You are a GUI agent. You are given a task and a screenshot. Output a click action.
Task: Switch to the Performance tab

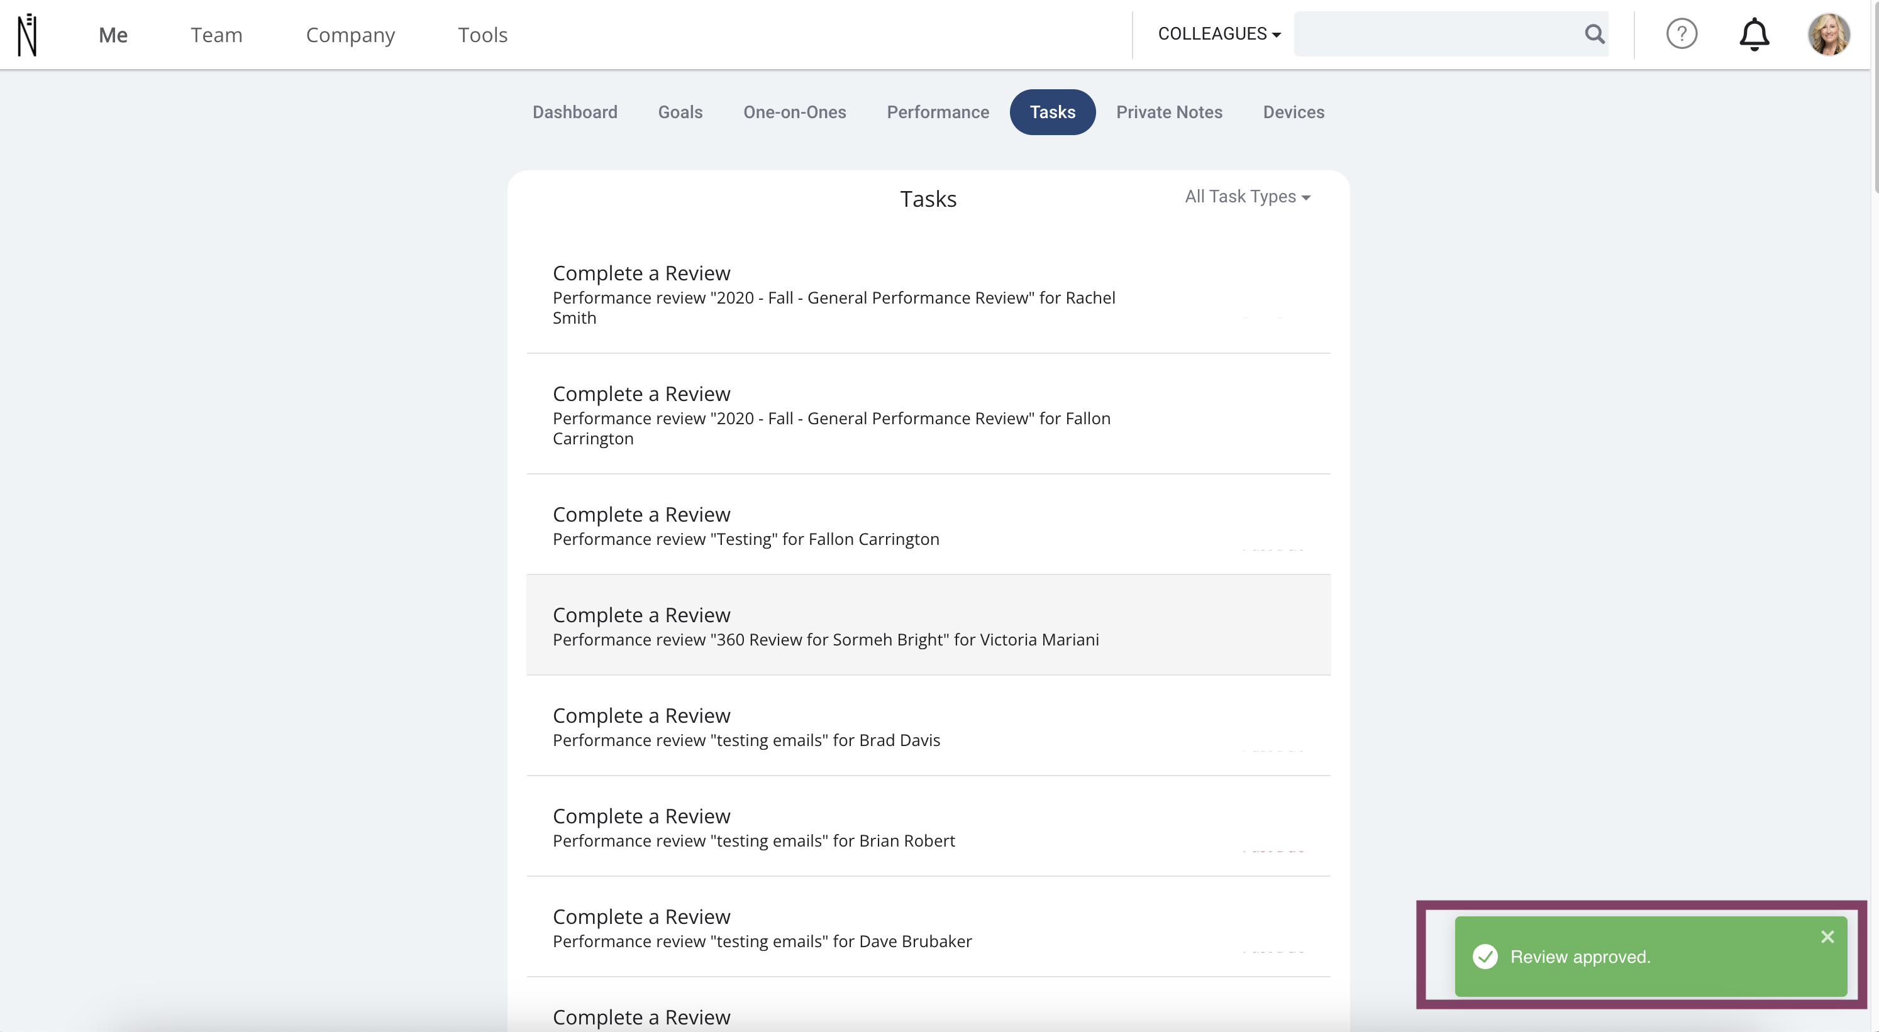tap(938, 113)
